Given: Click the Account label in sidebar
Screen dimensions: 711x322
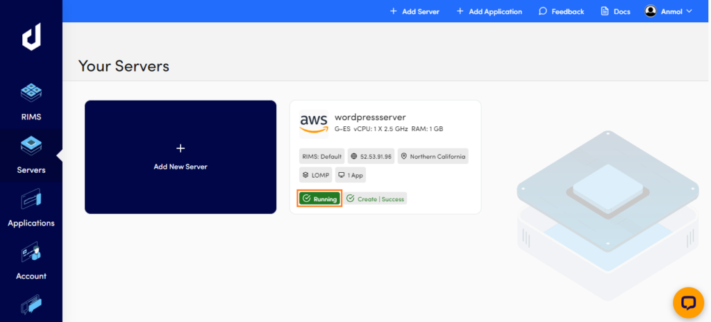Looking at the screenshot, I should point(31,276).
